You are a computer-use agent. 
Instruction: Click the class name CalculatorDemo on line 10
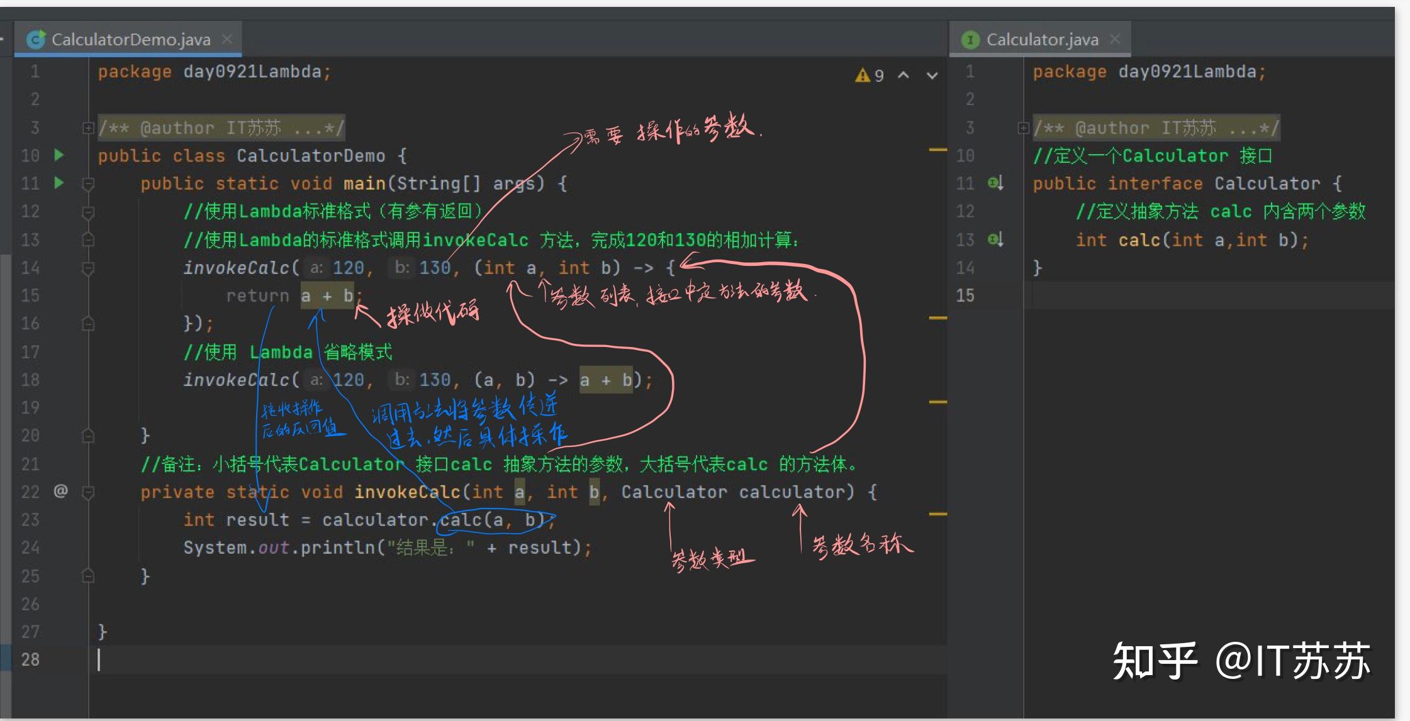coord(310,156)
